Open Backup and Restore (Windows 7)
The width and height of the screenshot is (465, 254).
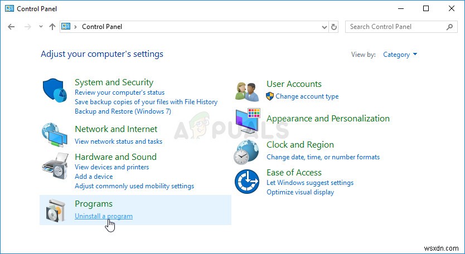tap(123, 111)
